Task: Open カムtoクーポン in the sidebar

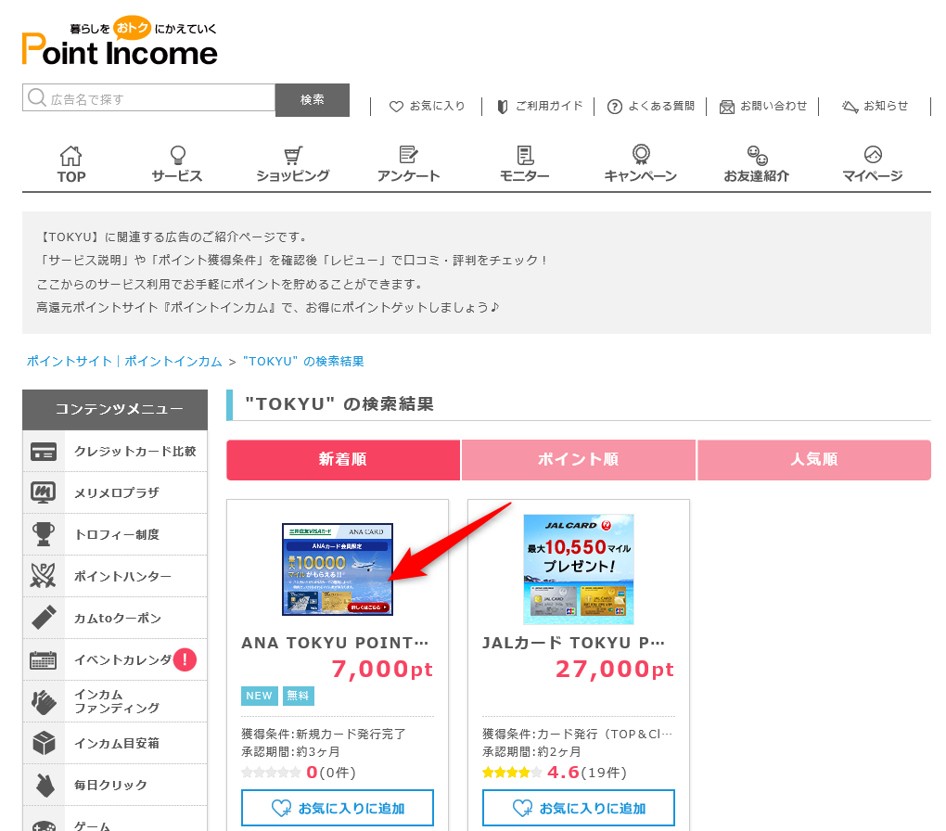Action: click(x=115, y=618)
